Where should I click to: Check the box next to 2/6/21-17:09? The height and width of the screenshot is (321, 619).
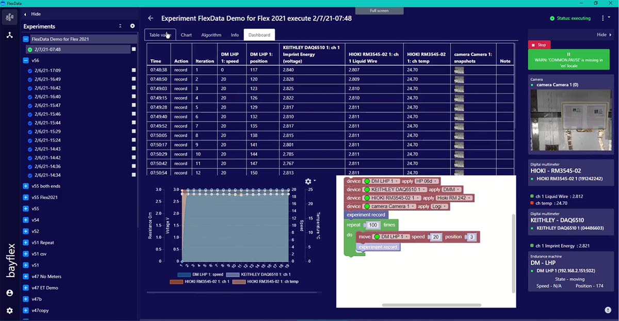click(134, 71)
